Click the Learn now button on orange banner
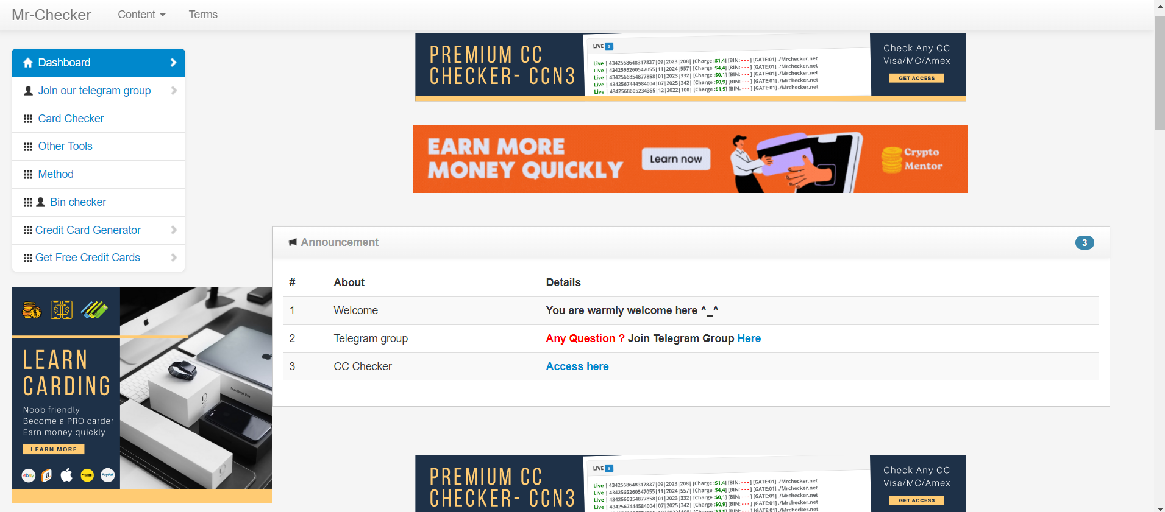Image resolution: width=1165 pixels, height=512 pixels. point(676,159)
